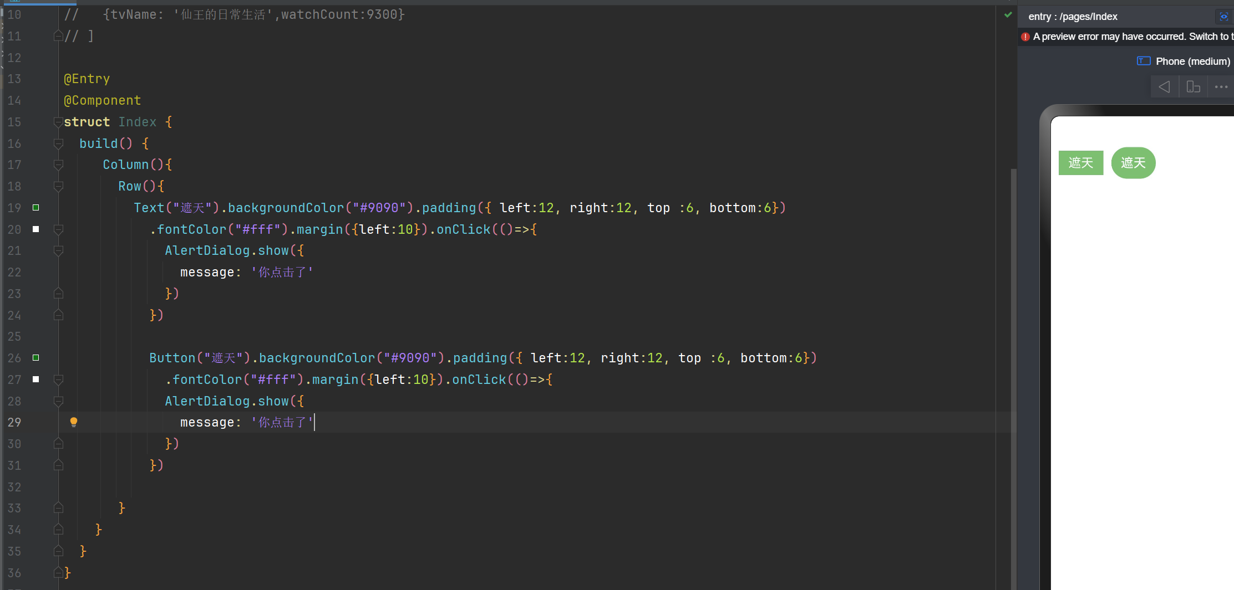
Task: Click the message property on line 22
Action: tap(207, 272)
